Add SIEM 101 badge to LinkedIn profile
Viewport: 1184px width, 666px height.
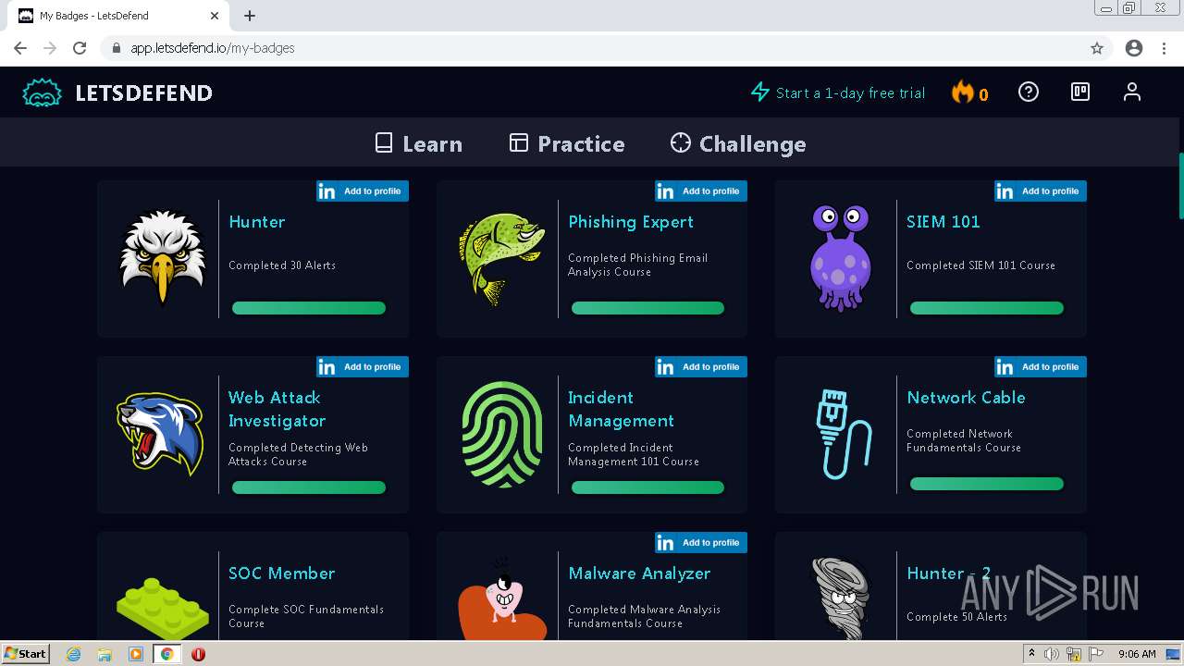pos(1040,191)
